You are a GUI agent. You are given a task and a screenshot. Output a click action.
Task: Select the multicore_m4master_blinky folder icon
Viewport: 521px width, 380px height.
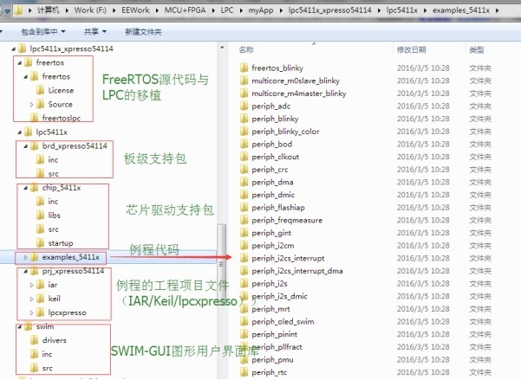click(244, 93)
